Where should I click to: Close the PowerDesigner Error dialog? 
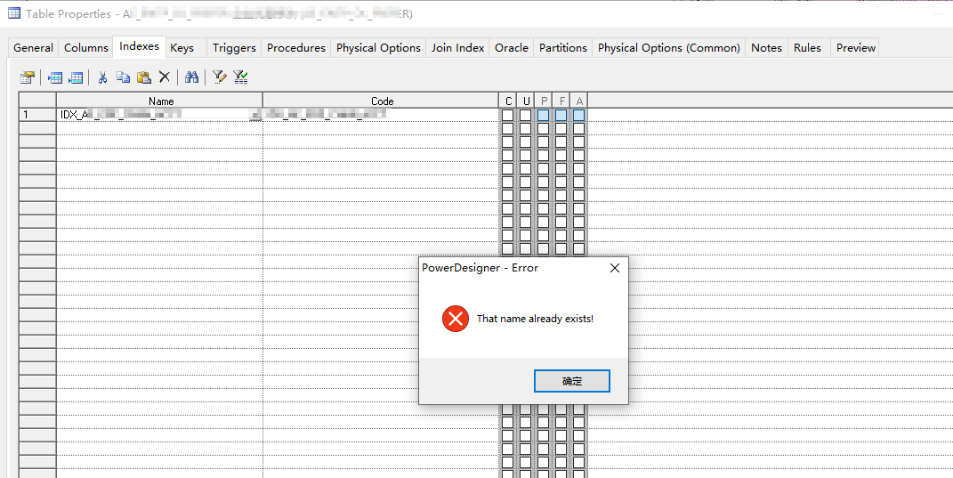[x=614, y=268]
